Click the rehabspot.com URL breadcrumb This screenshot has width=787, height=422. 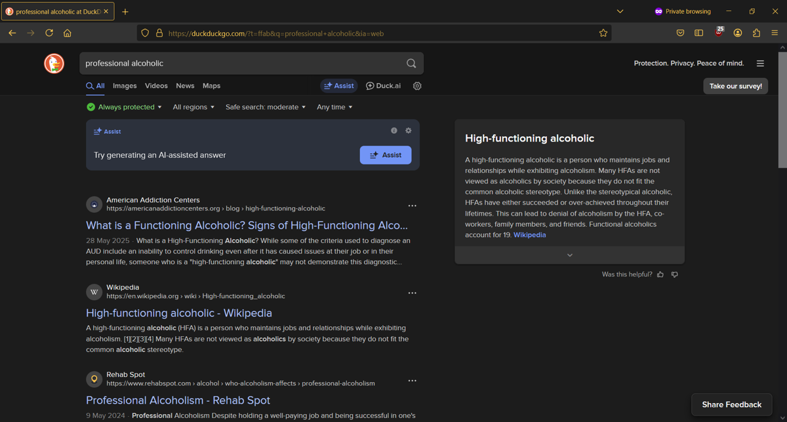pyautogui.click(x=241, y=383)
